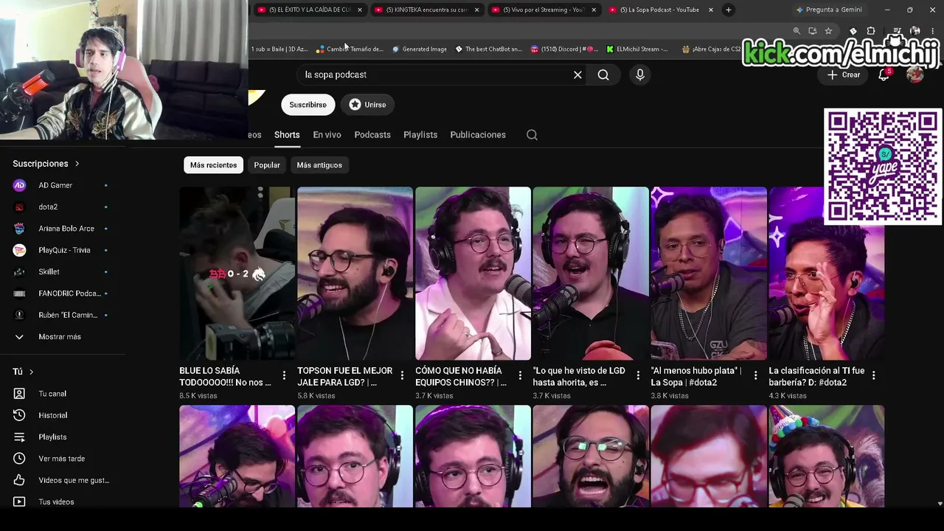Open the ELMichiJ Stream bookmark
The image size is (944, 531).
637,49
